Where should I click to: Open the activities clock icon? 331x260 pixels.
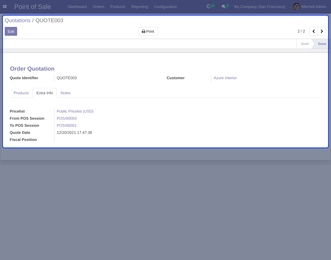(x=208, y=6)
